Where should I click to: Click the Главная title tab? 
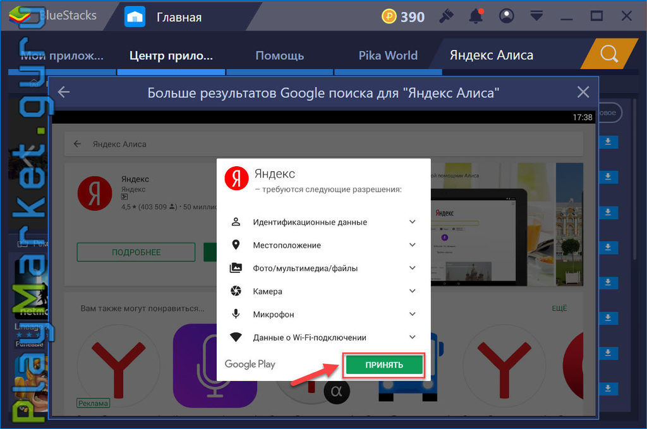click(x=179, y=17)
